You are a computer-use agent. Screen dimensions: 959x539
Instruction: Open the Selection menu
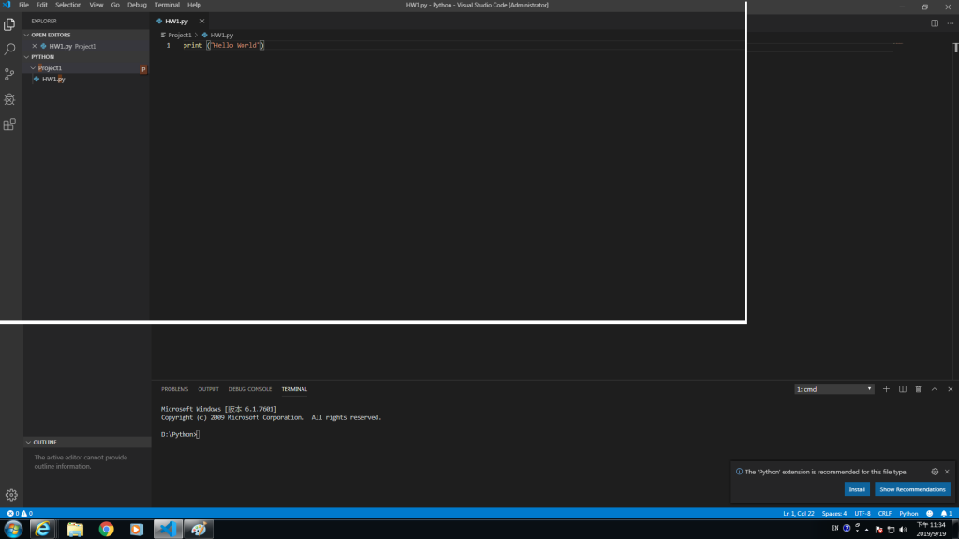point(68,5)
